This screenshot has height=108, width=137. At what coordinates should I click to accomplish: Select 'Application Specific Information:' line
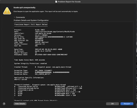(x=29, y=78)
